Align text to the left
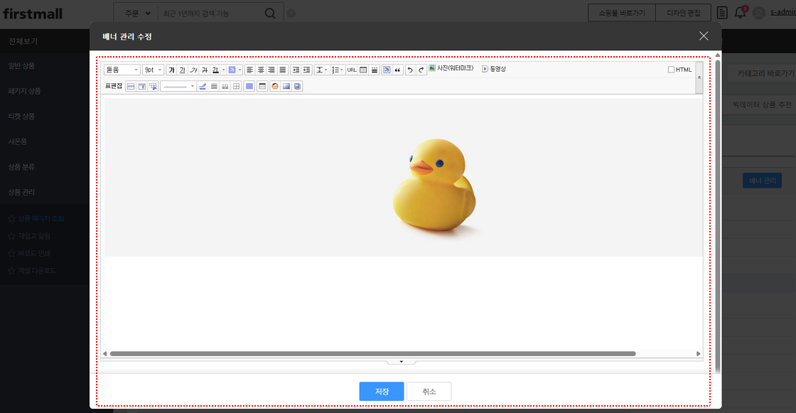 pos(249,70)
